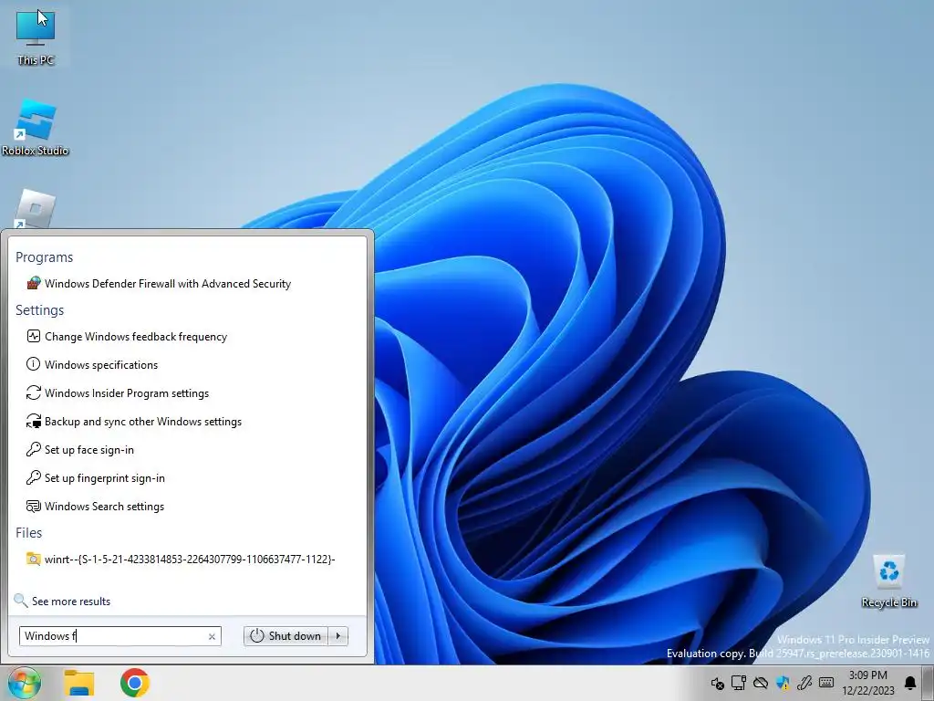Click the magnifier icon beside See more results

[21, 601]
